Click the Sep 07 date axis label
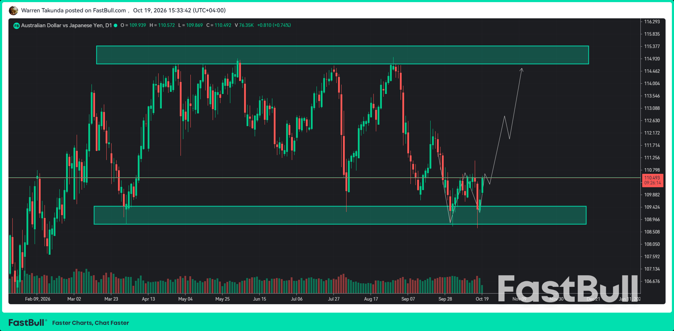The width and height of the screenshot is (674, 331). point(408,299)
